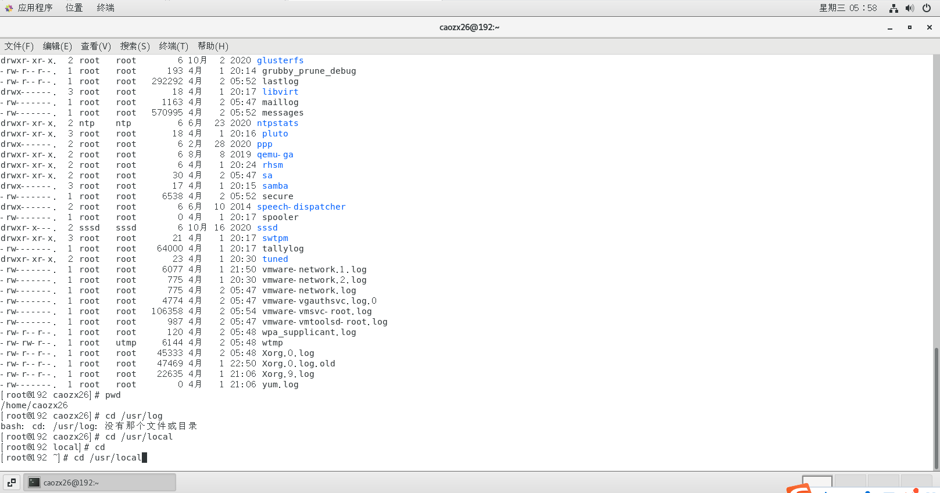Open the 搜索(S) menu

135,46
